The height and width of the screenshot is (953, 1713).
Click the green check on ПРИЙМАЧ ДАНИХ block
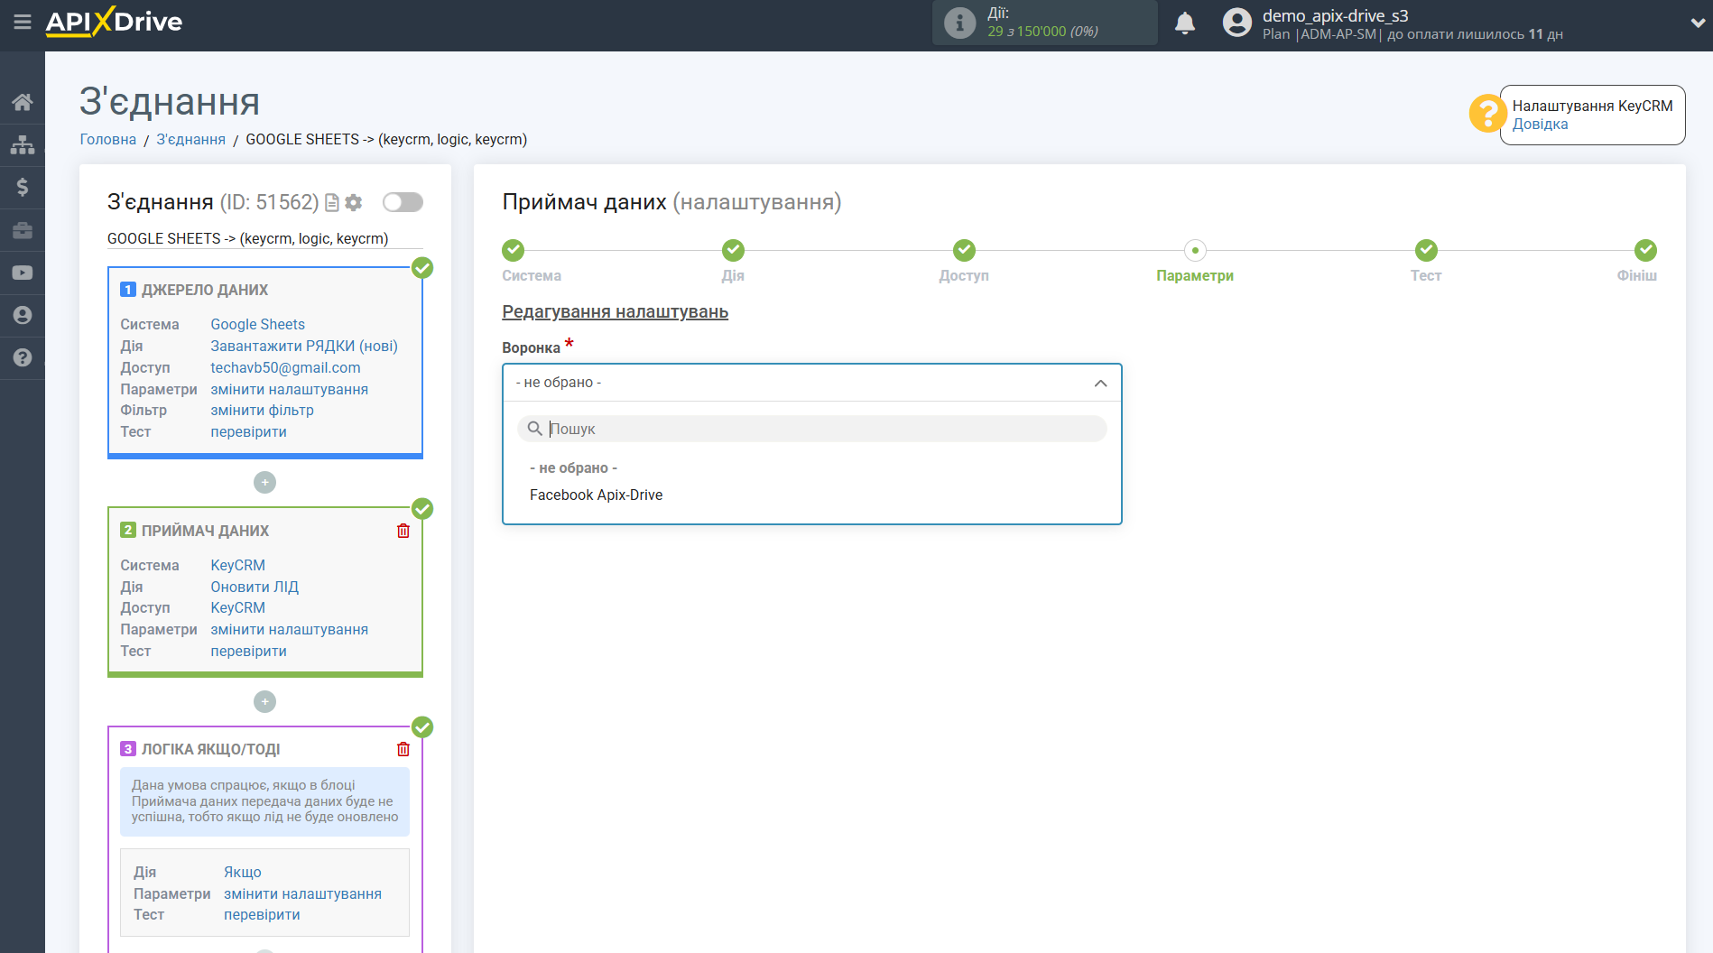click(x=422, y=509)
